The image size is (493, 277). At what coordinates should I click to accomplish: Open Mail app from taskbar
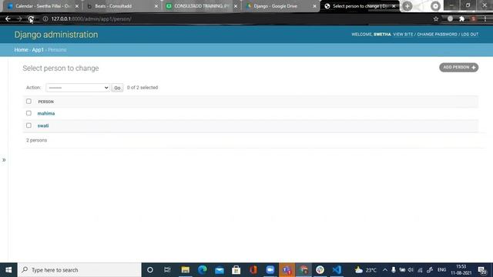click(220, 270)
